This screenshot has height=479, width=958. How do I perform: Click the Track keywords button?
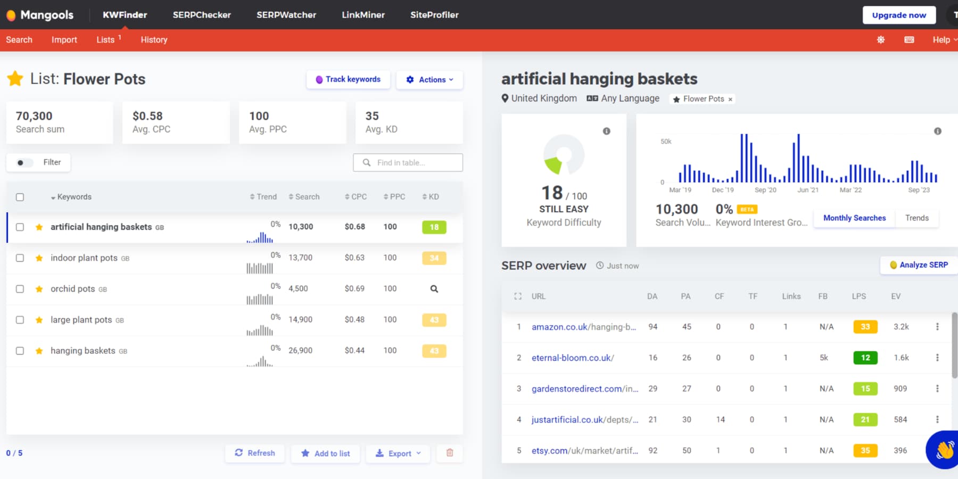[x=348, y=79]
